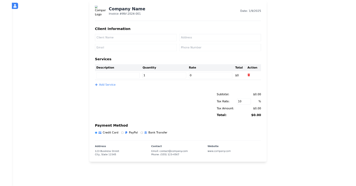Click the Quantity field showing 1
The width and height of the screenshot is (356, 186).
point(164,75)
